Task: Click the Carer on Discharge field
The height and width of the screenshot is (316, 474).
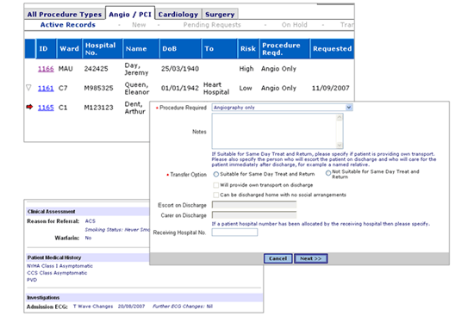Action: pos(254,215)
